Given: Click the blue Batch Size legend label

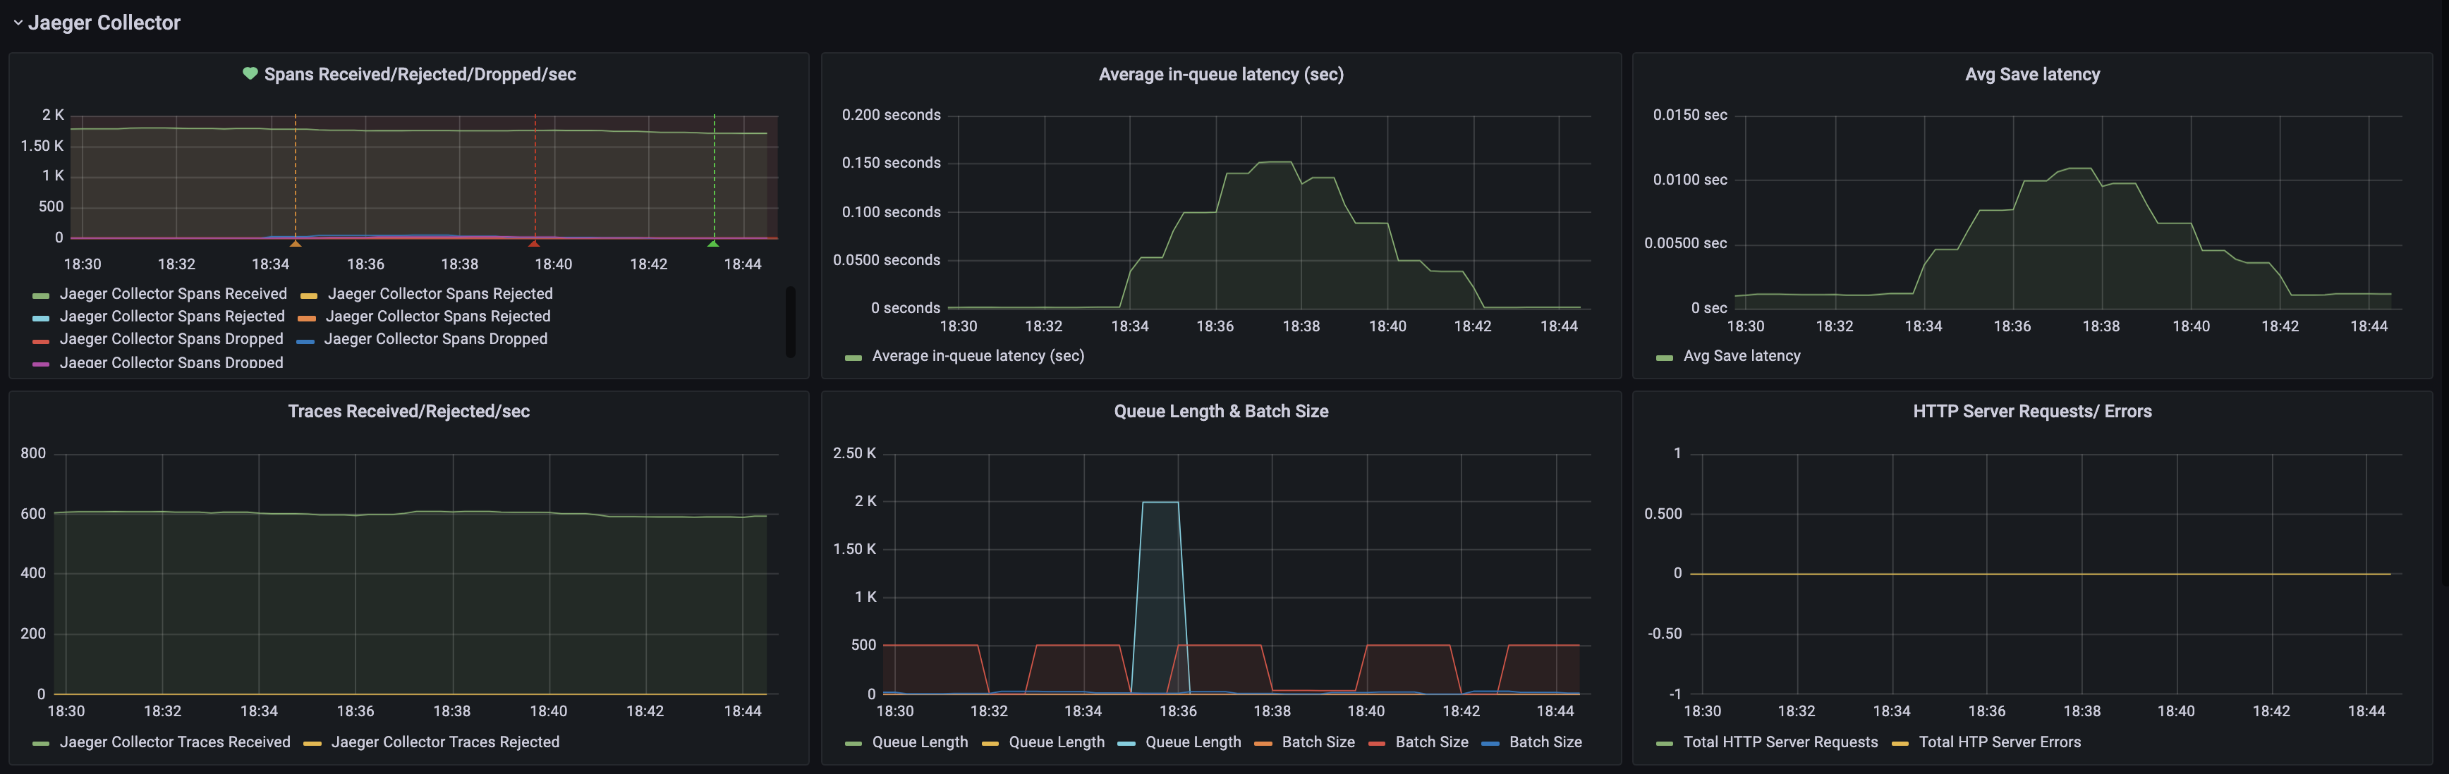Looking at the screenshot, I should [x=1545, y=742].
